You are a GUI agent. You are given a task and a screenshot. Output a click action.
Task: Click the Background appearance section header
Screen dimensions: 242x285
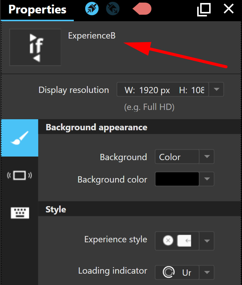point(140,127)
